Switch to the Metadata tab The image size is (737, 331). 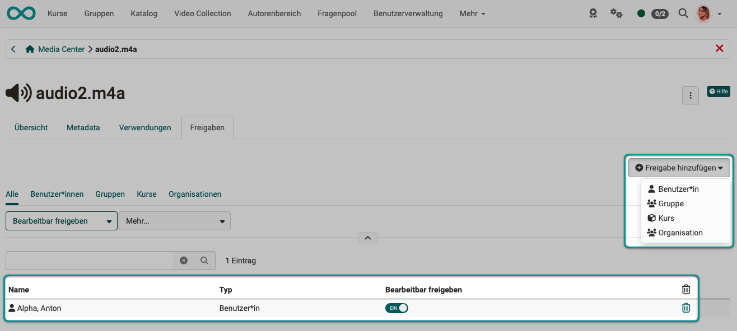pyautogui.click(x=83, y=127)
